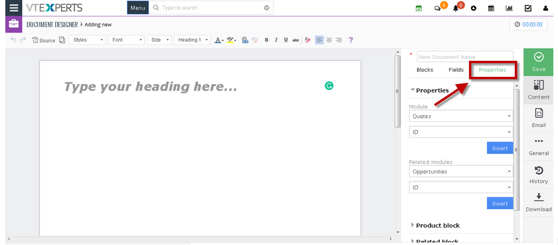
Task: Open the background highlight color picker
Action: click(232, 40)
